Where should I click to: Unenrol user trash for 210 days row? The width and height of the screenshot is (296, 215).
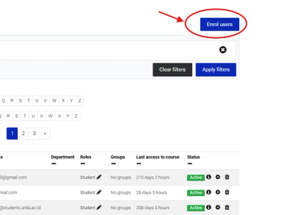click(x=227, y=177)
